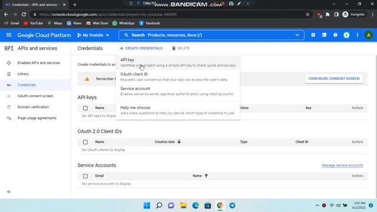Viewport: 377px width, 212px height.
Task: Open Enabled APIs and services in sidebar
Action: pos(39,63)
